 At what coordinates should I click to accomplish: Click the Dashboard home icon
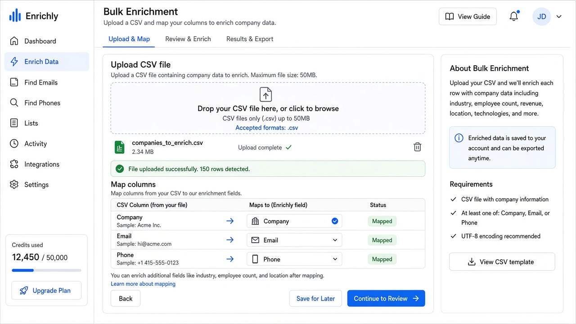click(14, 41)
